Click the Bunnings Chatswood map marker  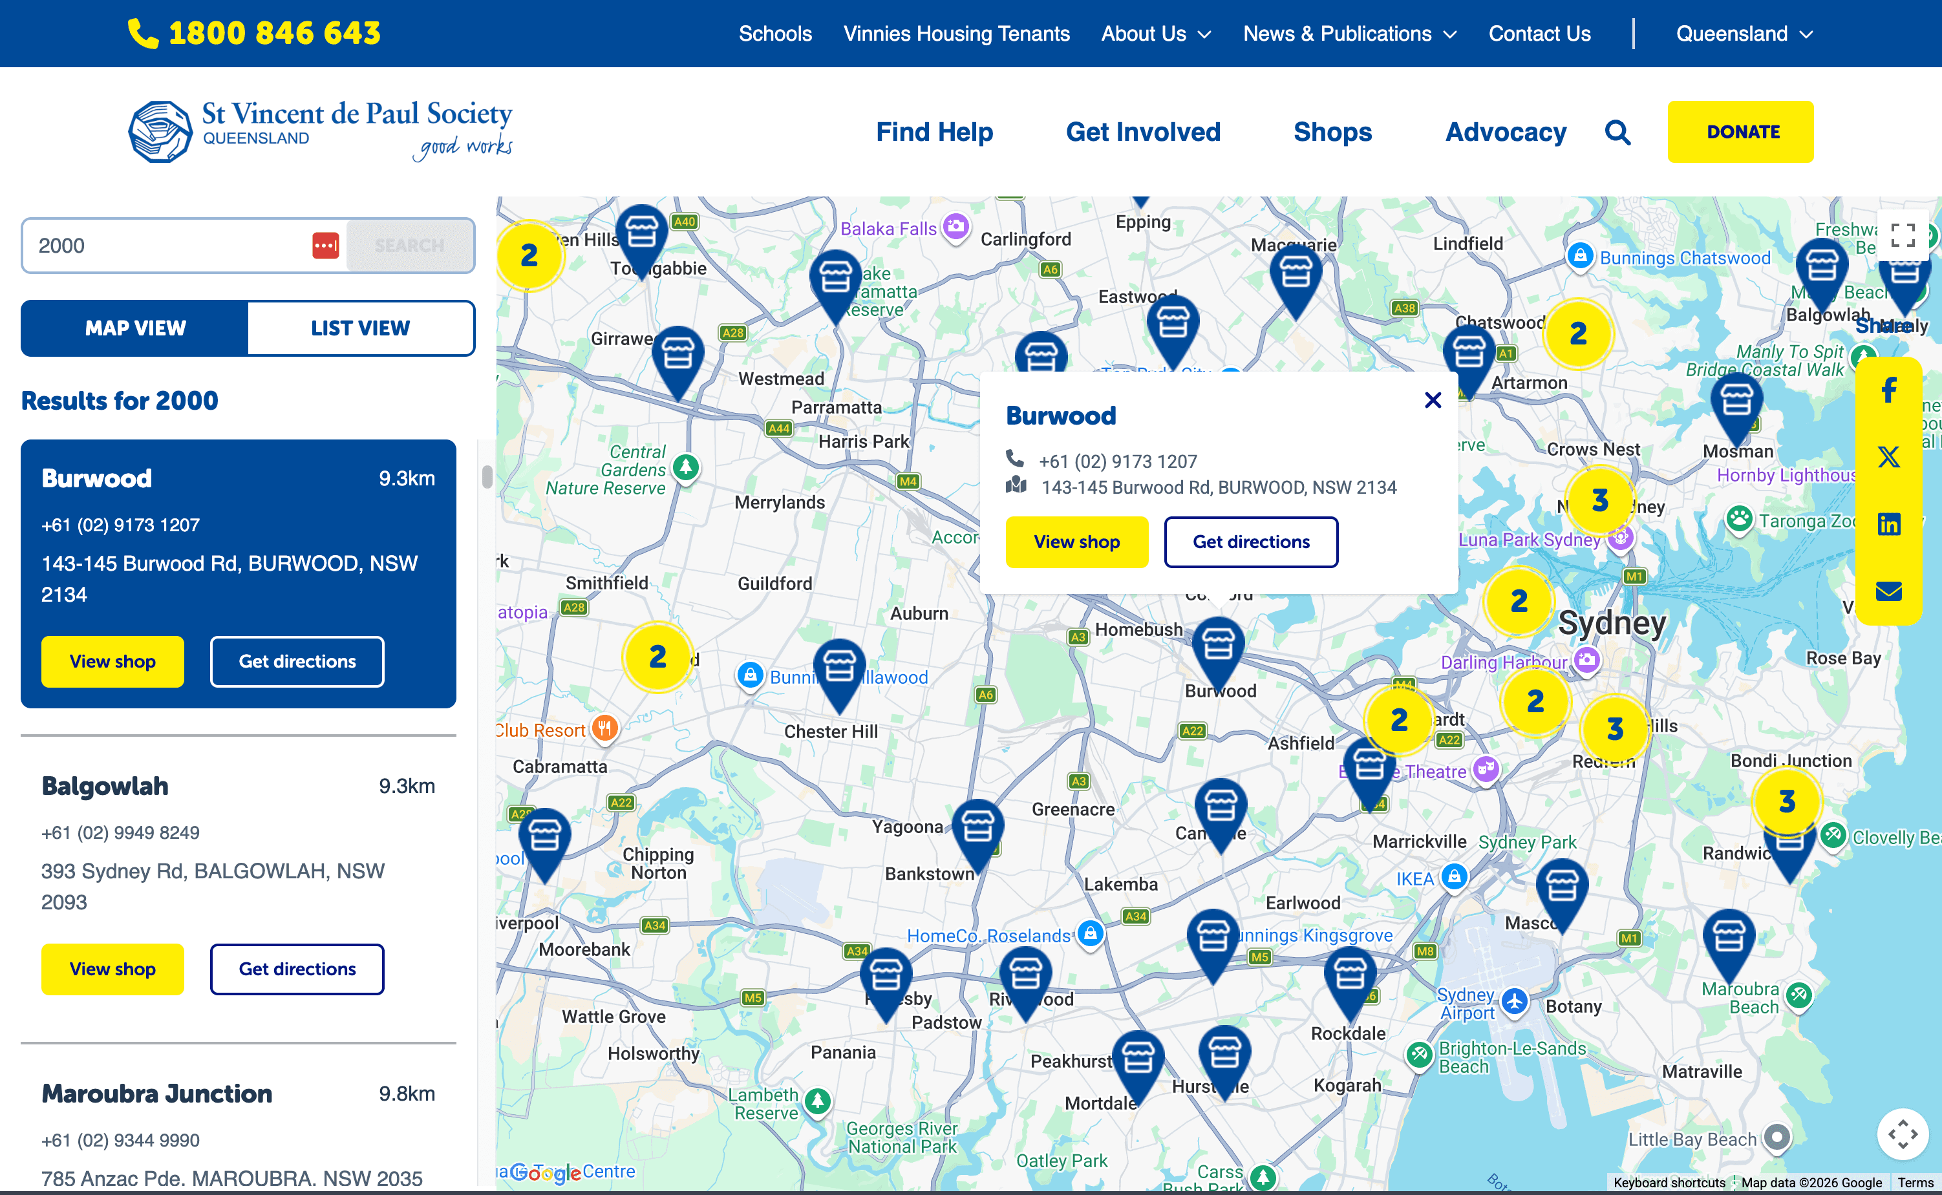pyautogui.click(x=1579, y=257)
